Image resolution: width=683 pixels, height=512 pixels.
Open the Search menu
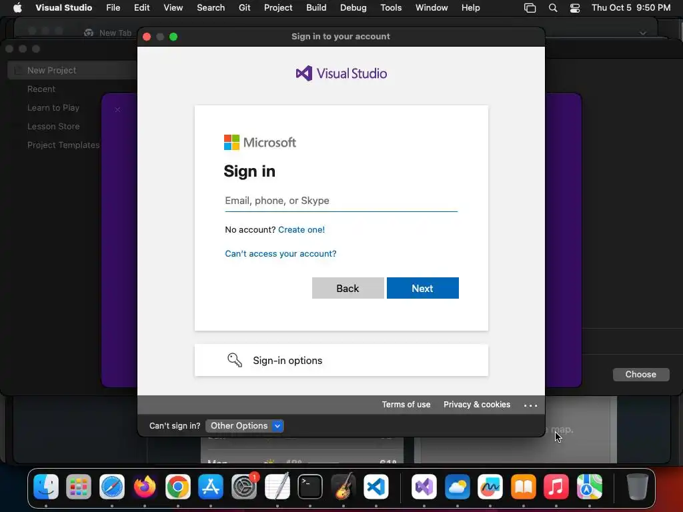pos(211,8)
